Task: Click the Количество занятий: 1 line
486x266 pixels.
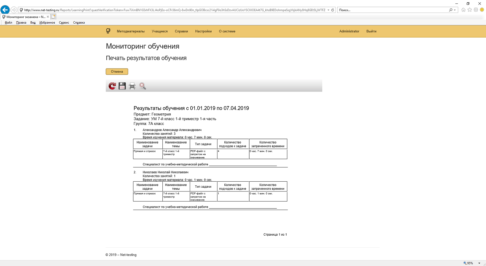Action: (159, 176)
